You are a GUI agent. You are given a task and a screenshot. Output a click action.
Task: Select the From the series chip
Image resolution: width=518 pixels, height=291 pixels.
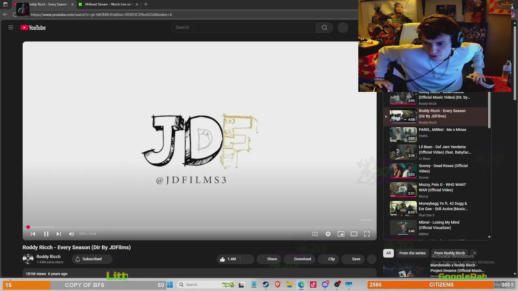pyautogui.click(x=412, y=253)
